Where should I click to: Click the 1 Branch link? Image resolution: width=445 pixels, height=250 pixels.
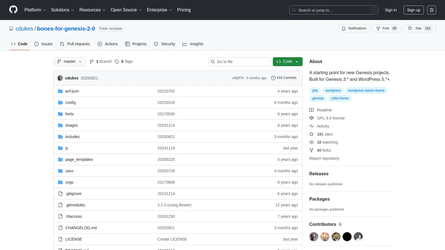[x=101, y=62]
